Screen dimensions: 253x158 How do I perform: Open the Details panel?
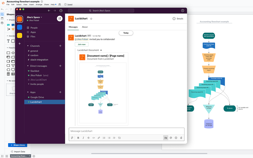pos(178,19)
